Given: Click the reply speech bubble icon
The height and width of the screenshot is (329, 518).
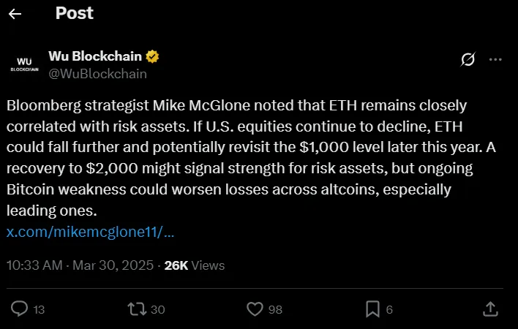Looking at the screenshot, I should (x=20, y=309).
